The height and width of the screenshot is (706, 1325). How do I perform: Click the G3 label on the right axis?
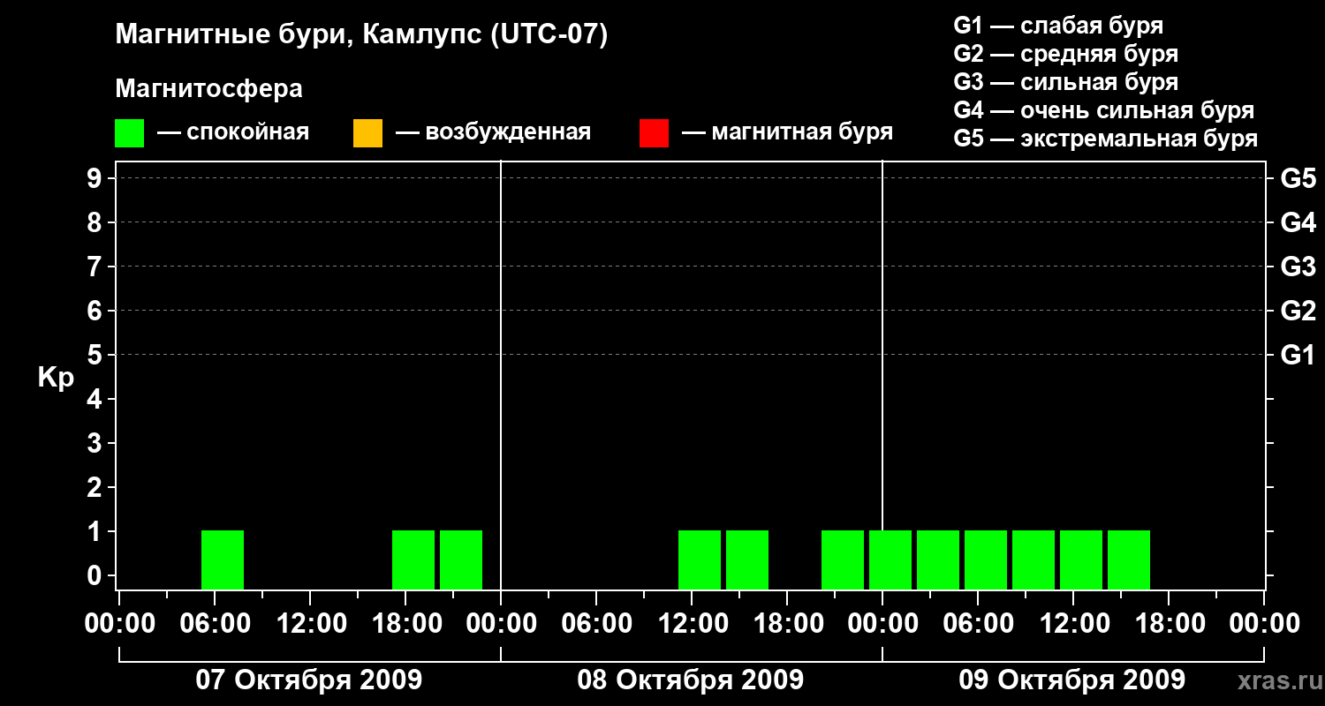(1298, 267)
